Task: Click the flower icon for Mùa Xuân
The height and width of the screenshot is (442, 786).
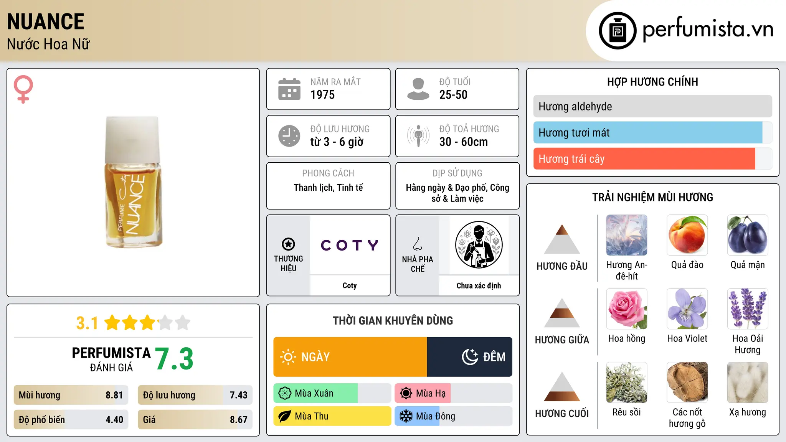Action: click(x=285, y=393)
